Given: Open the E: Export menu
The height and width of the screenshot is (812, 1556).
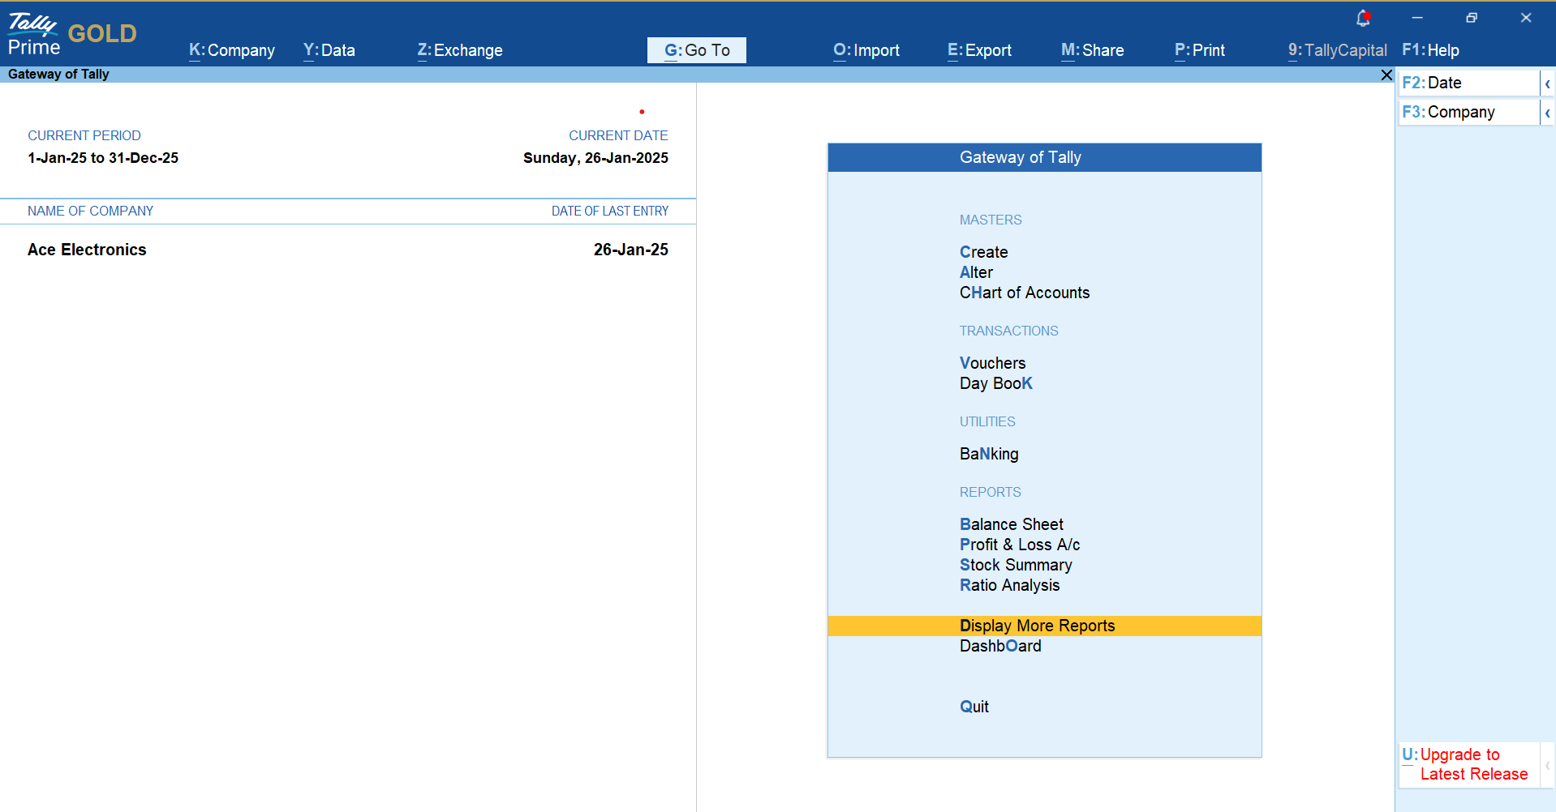Looking at the screenshot, I should click(979, 50).
